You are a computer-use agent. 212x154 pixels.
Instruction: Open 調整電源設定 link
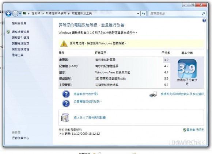pyautogui.click(x=20, y=43)
